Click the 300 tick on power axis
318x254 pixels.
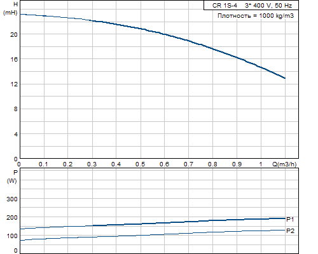point(12,199)
